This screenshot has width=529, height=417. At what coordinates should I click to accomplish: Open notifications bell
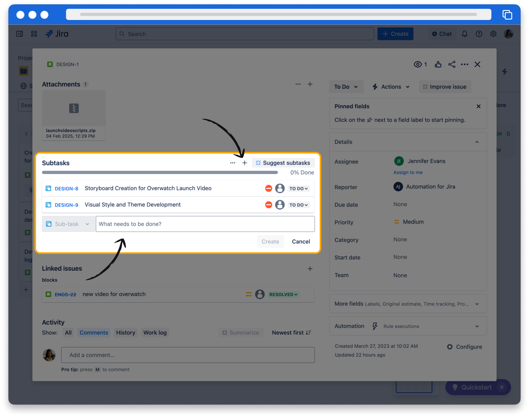tap(465, 34)
